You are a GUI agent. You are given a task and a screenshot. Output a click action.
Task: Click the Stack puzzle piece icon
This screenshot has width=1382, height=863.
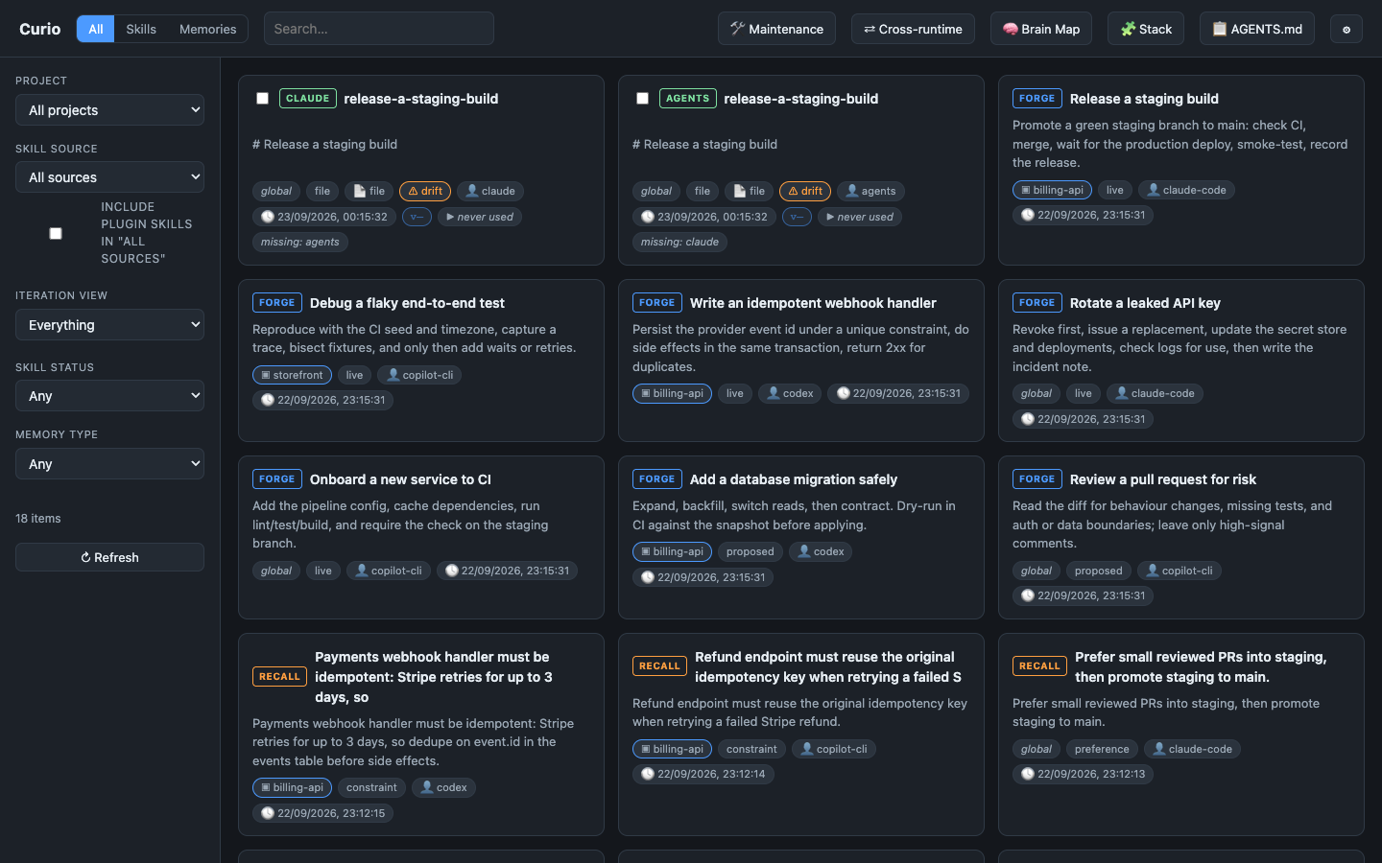(x=1128, y=29)
